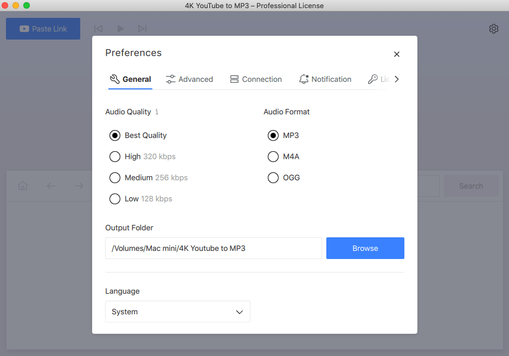Select Medium 256 kbps radio button
Image resolution: width=509 pixels, height=356 pixels.
pos(114,178)
